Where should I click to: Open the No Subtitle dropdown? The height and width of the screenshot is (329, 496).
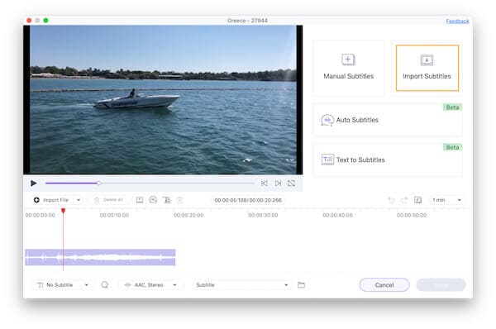coord(62,285)
